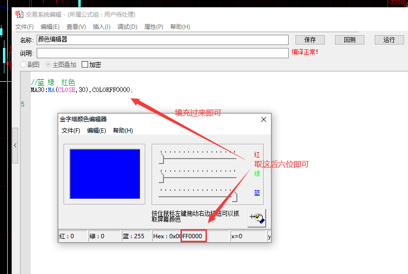Select the 副图 radio button
The image size is (408, 274).
[23, 64]
